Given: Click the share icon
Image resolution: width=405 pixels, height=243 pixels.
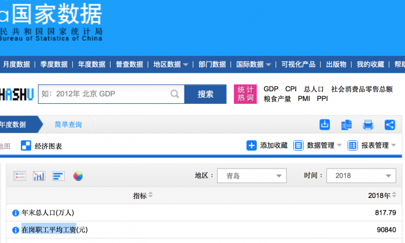Looking at the screenshot, I should pyautogui.click(x=389, y=125).
